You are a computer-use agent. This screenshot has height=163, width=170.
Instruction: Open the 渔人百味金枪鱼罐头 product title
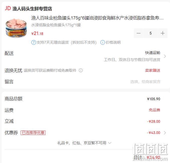97,18
